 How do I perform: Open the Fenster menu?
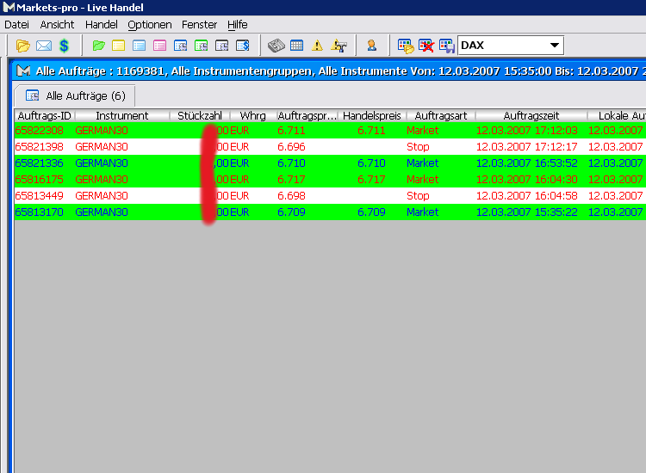pyautogui.click(x=200, y=25)
